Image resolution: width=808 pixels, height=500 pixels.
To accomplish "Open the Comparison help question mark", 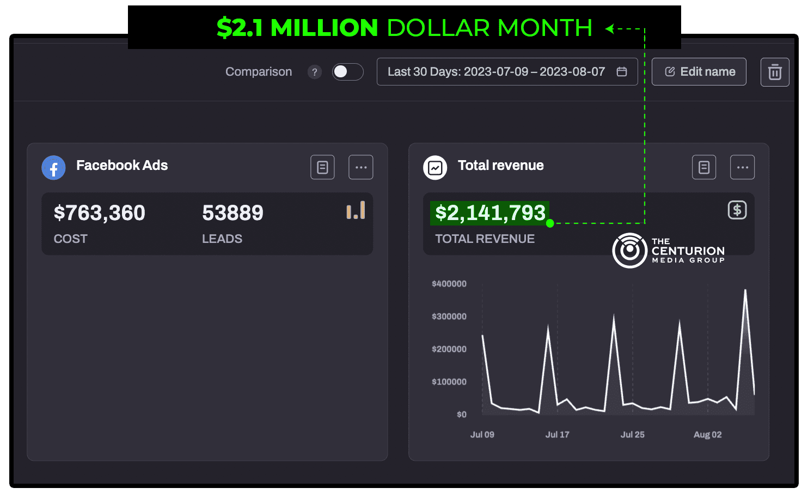I will [x=314, y=72].
